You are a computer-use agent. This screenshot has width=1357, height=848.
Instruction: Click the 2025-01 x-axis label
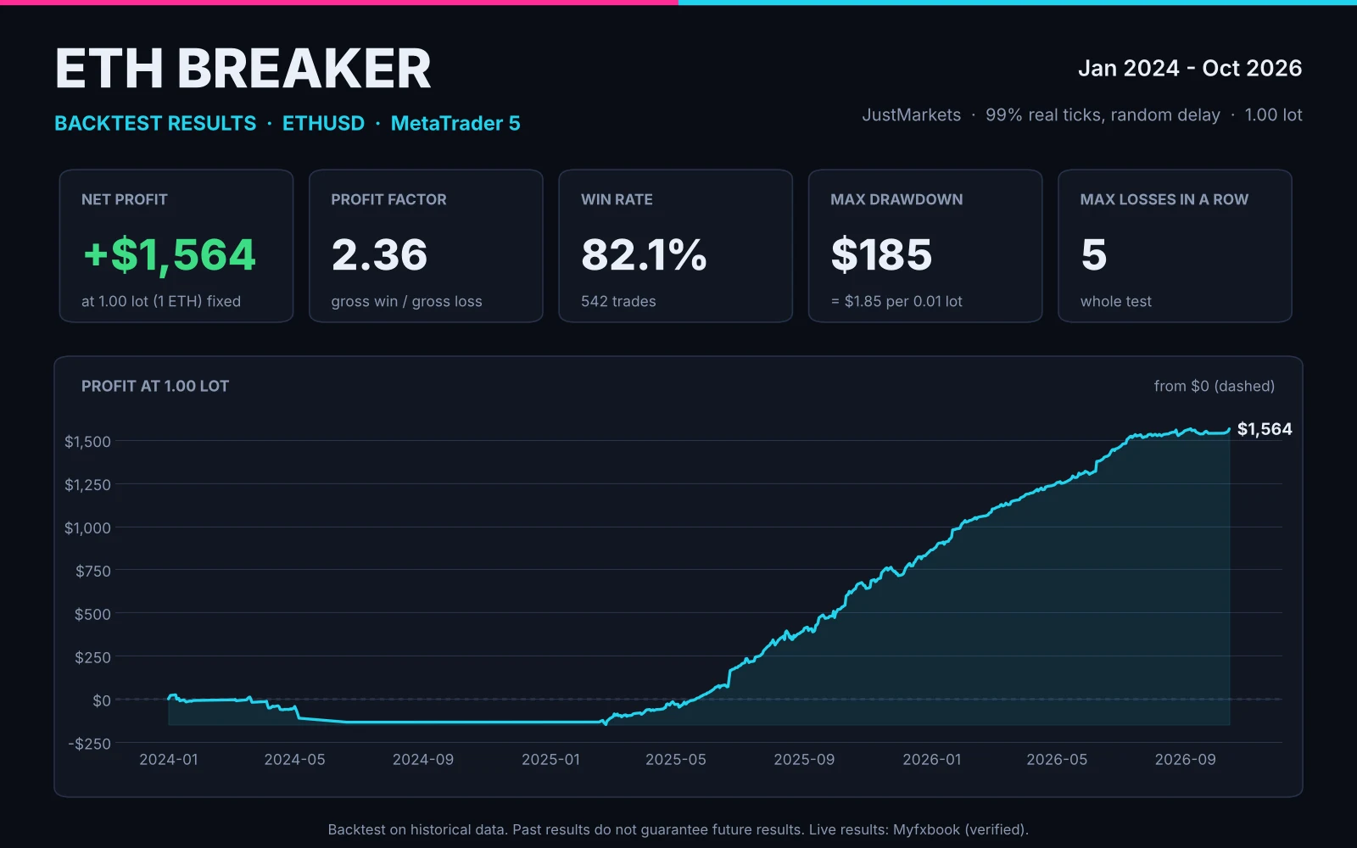point(550,760)
